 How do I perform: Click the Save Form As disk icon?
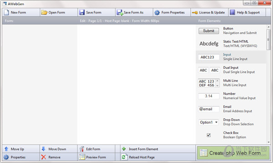pyautogui.click(x=120, y=13)
